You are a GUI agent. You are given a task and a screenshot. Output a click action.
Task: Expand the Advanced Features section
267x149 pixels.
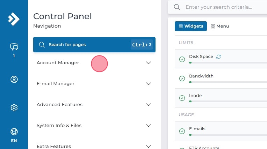coord(149,105)
